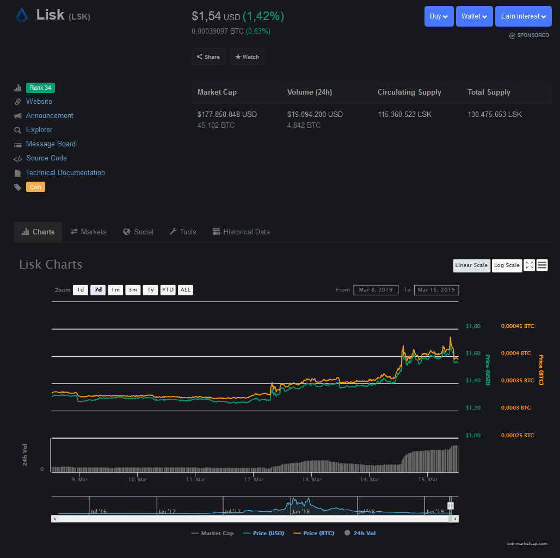Click the 4.842 BTC volume value
The height and width of the screenshot is (558, 560).
click(x=304, y=125)
